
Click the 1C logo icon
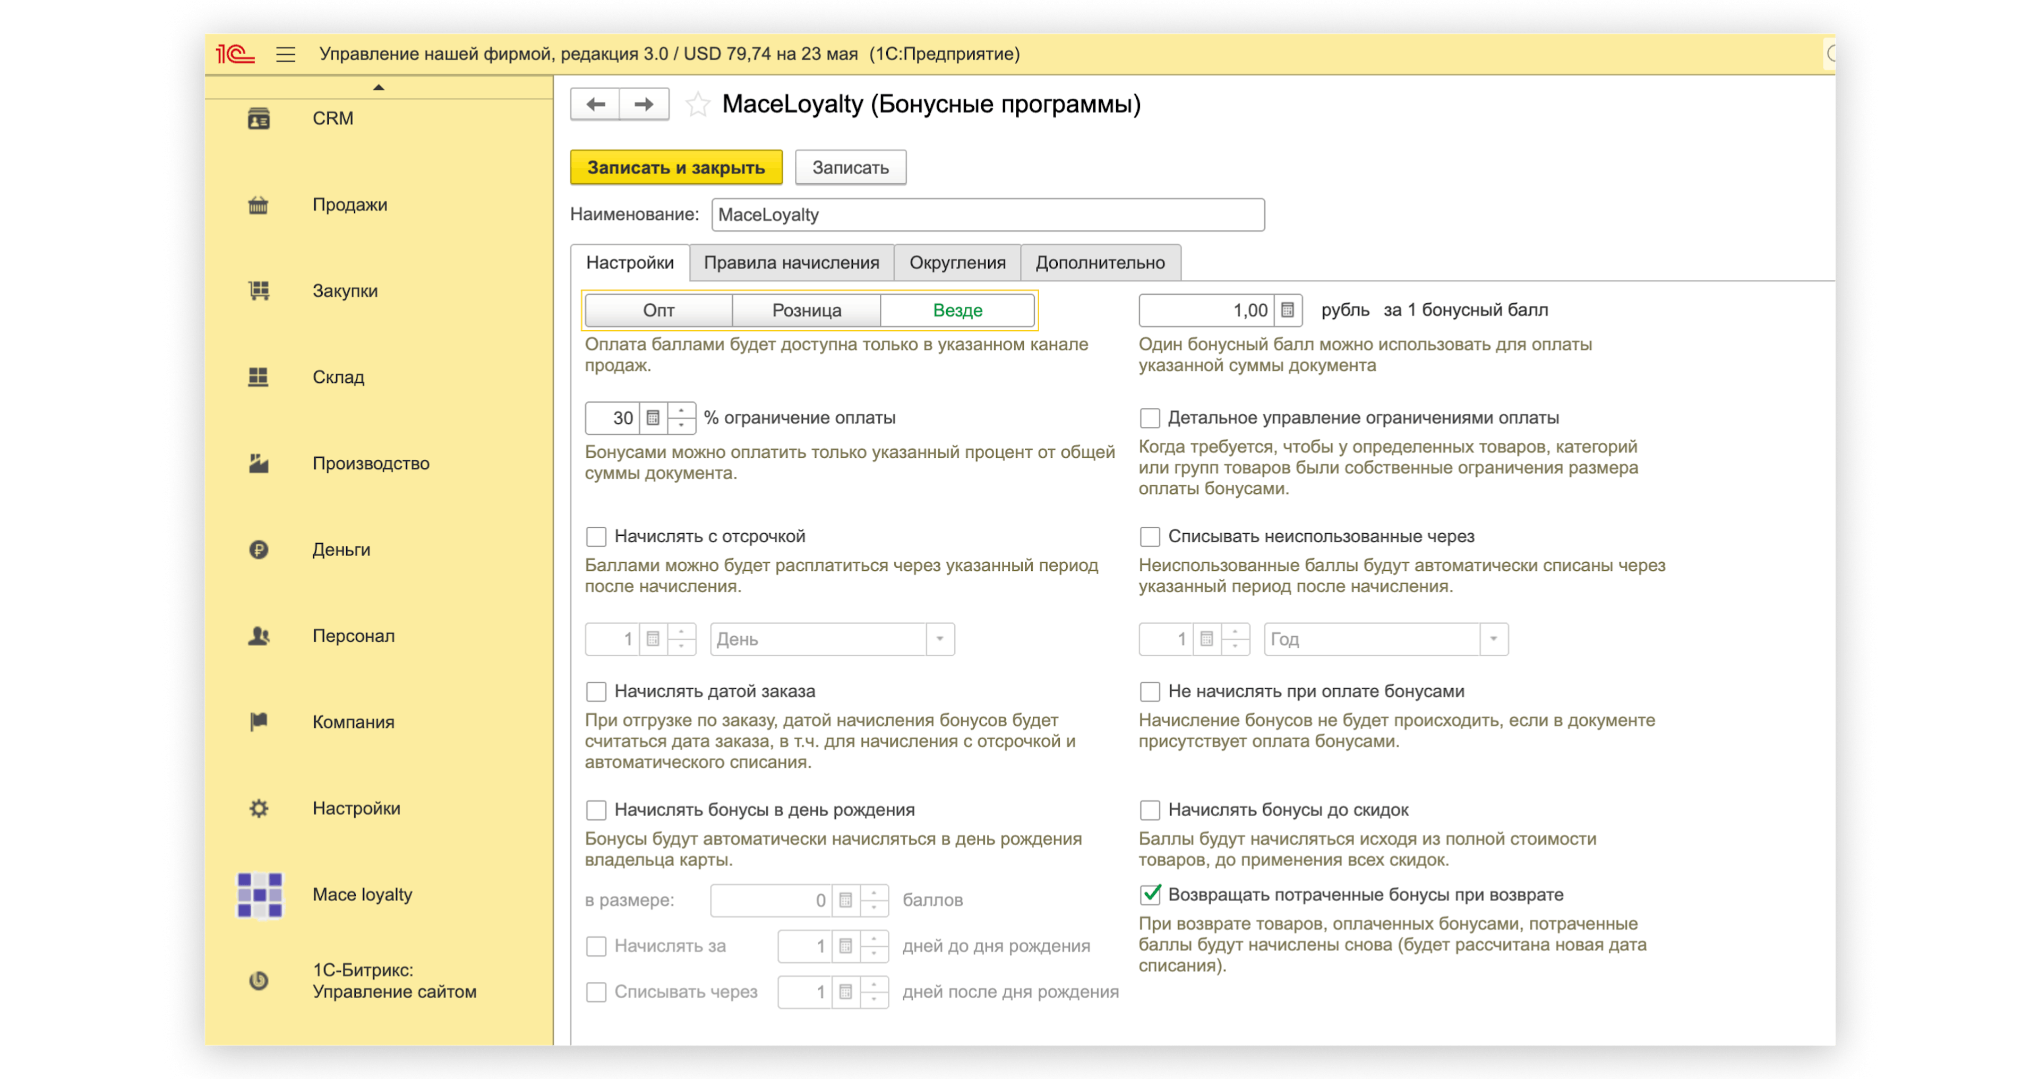(235, 54)
